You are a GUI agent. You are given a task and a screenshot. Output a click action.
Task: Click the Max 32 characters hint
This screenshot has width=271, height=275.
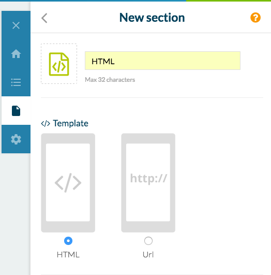click(x=110, y=80)
